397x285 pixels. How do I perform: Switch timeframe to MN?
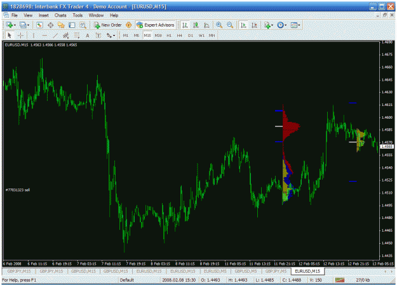click(212, 36)
